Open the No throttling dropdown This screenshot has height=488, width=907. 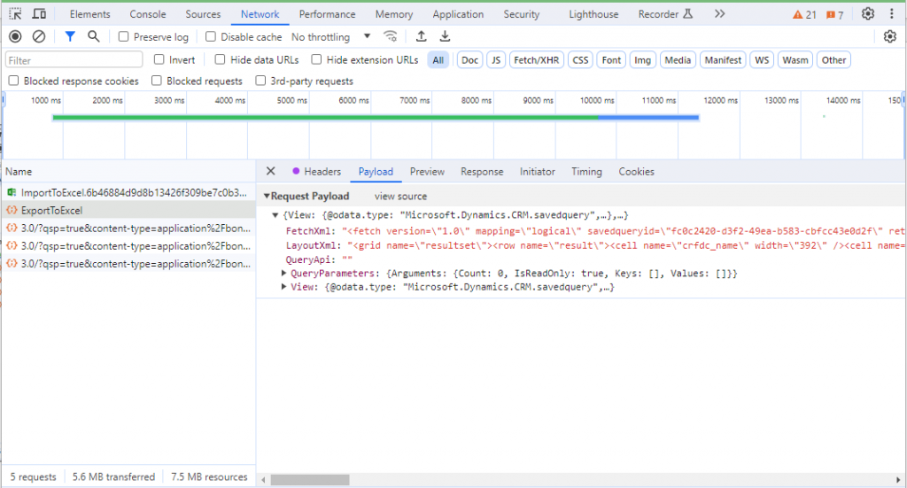(331, 37)
